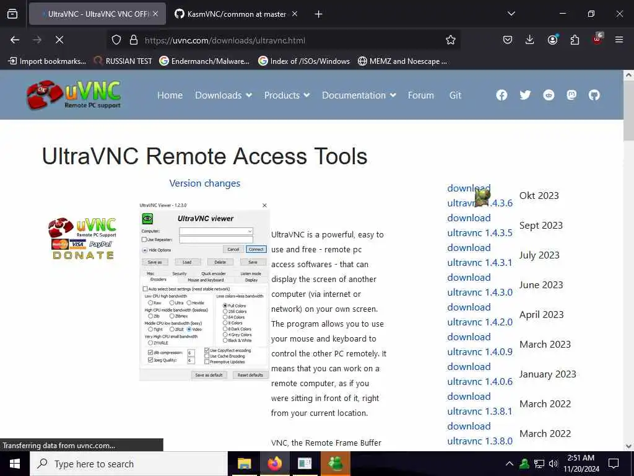List all tabs dropdown arrow
This screenshot has width=634, height=476.
click(x=511, y=14)
